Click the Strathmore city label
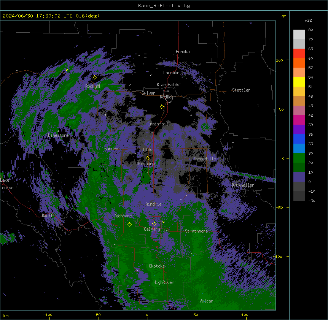The width and height of the screenshot is (328, 320). point(196,231)
